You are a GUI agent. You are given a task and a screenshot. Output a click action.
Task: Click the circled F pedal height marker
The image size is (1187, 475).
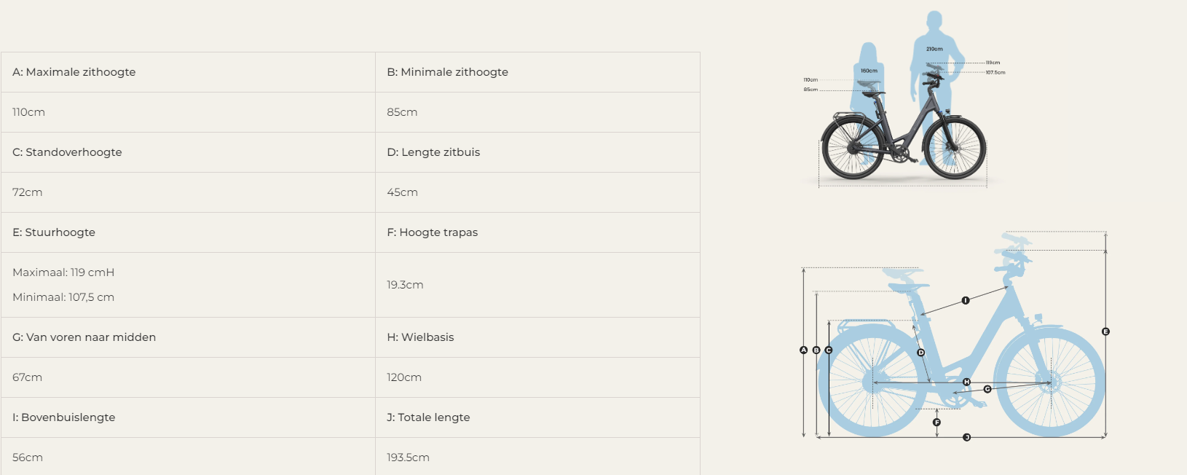tap(937, 423)
